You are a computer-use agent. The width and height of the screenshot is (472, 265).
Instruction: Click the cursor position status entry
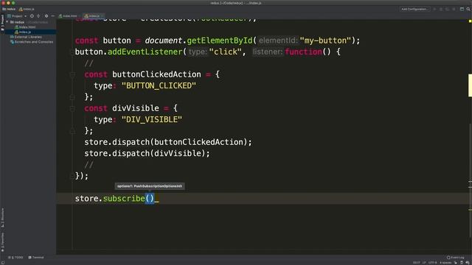[x=416, y=263]
